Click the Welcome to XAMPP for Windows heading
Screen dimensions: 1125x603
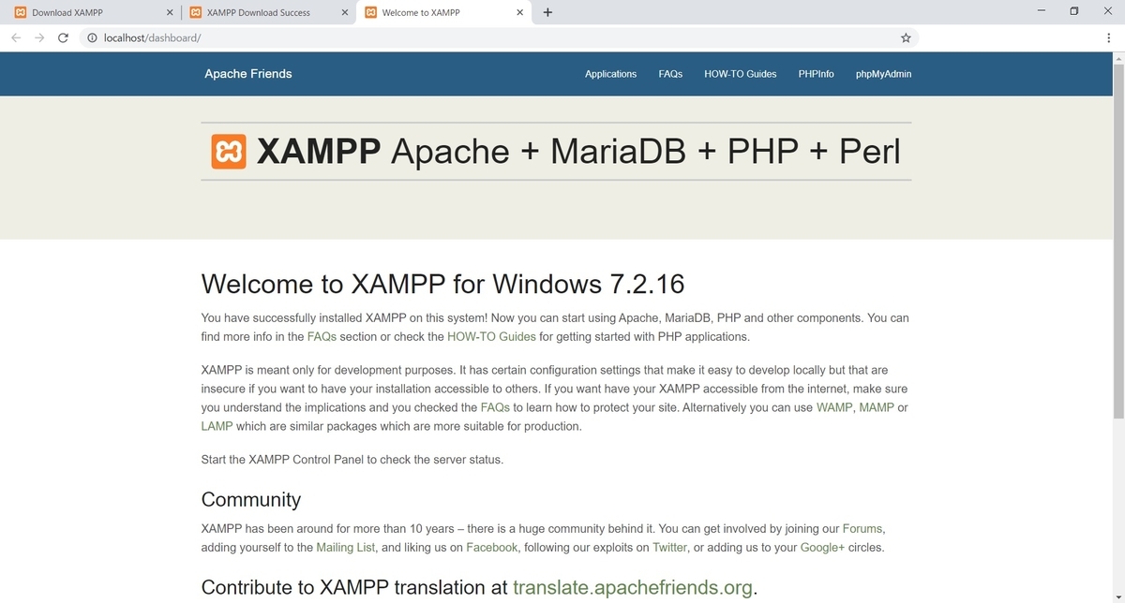(442, 284)
